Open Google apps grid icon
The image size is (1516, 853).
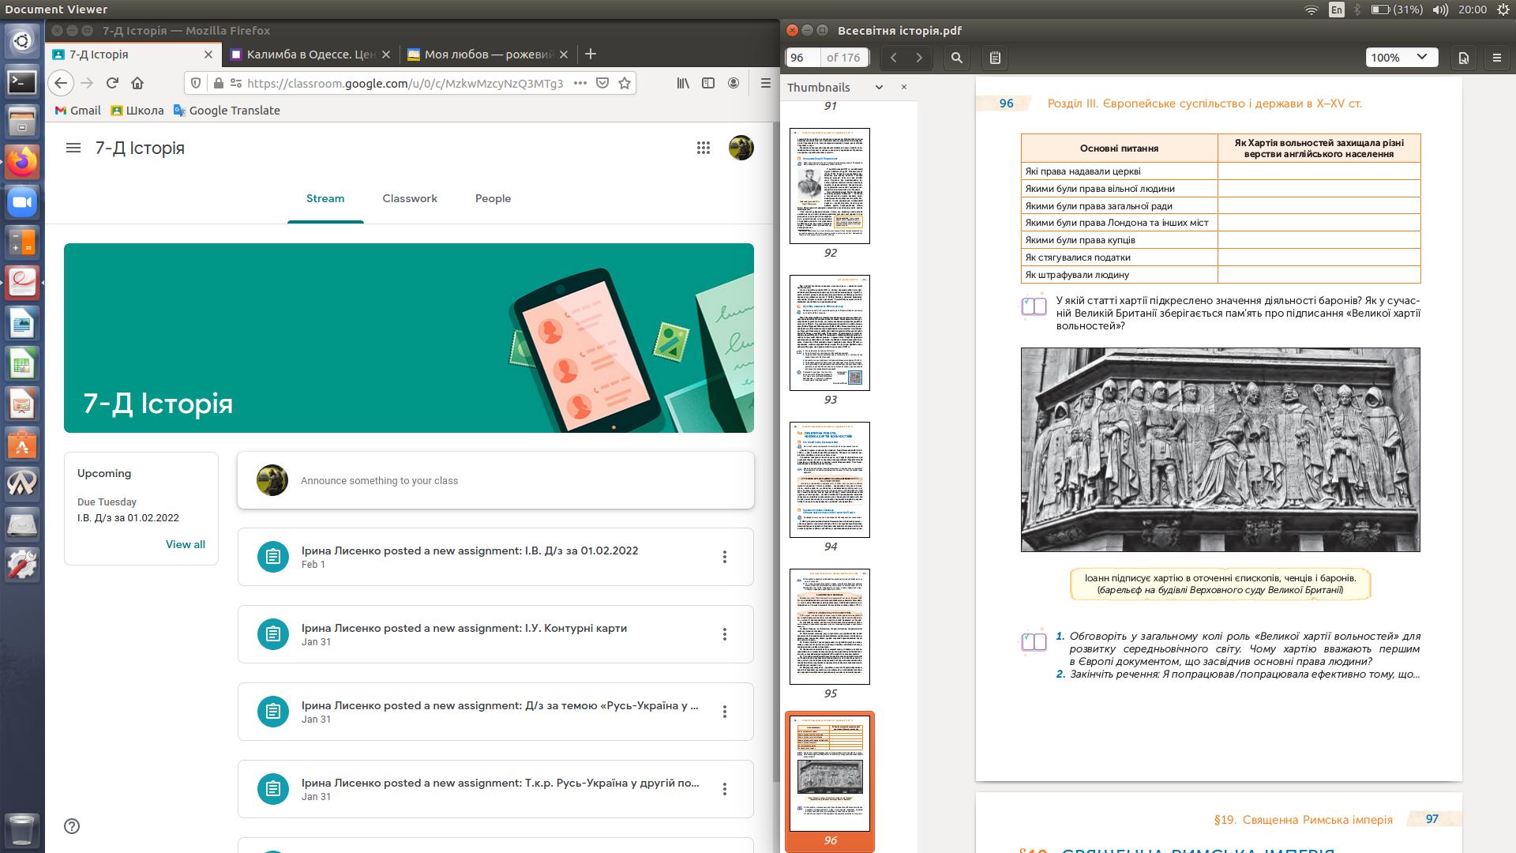[703, 148]
